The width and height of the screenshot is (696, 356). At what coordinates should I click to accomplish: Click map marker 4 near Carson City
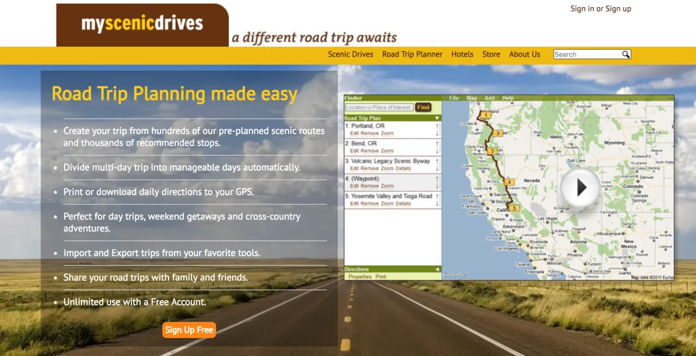coord(509,182)
